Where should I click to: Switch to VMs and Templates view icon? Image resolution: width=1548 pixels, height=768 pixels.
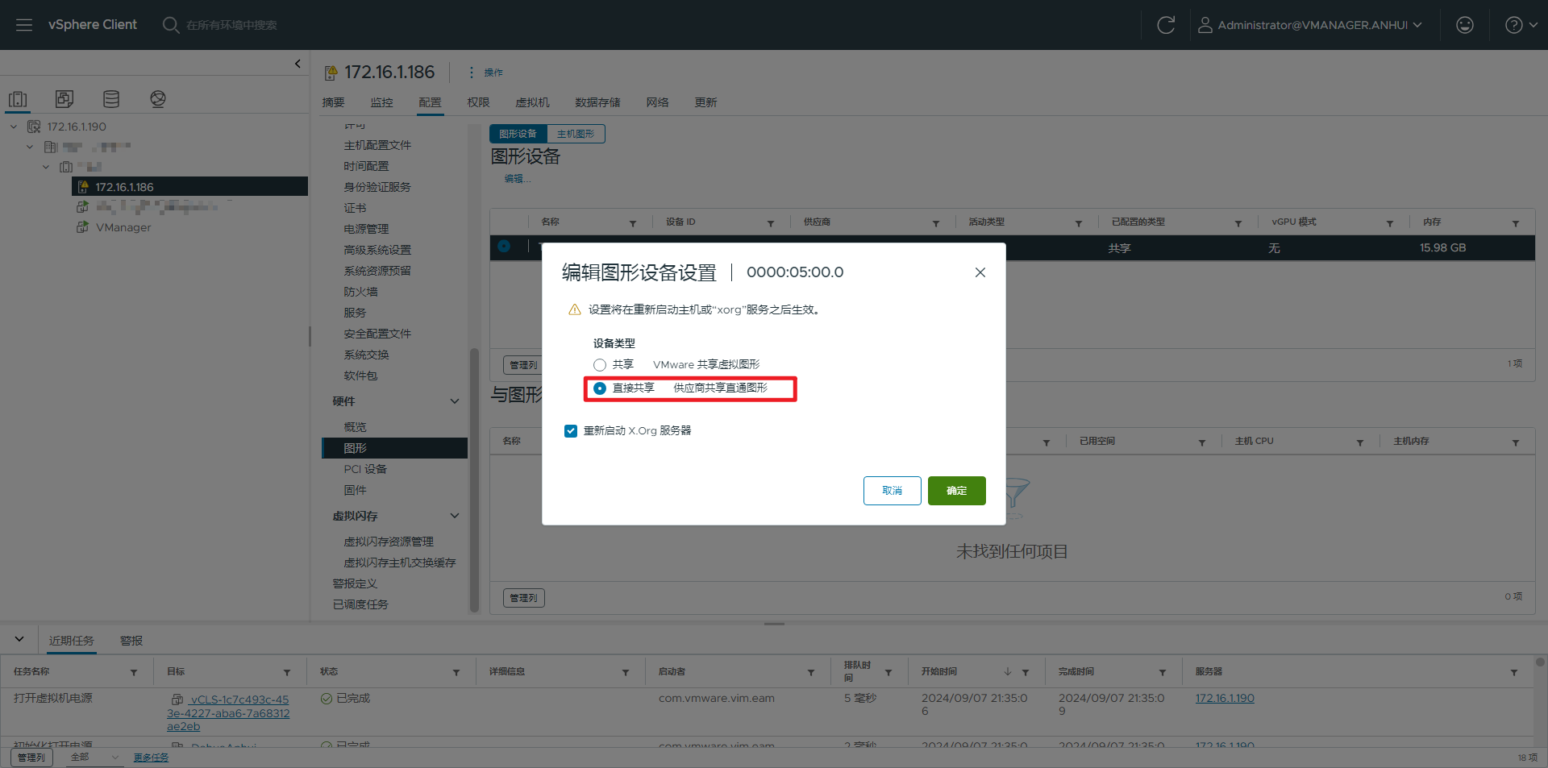tap(64, 99)
